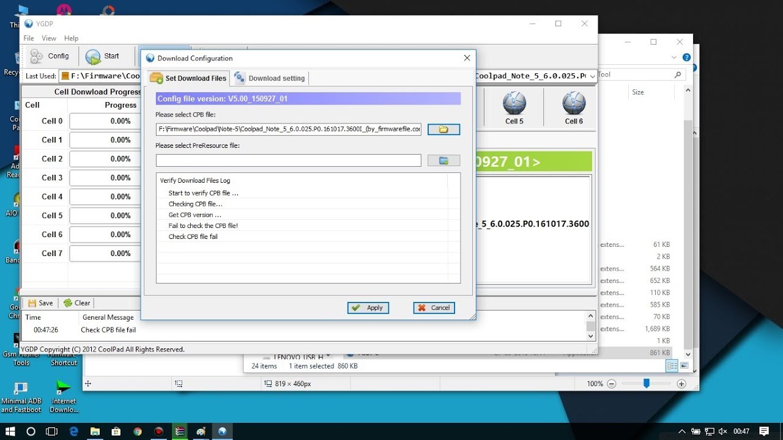This screenshot has height=440, width=783.
Task: Switch to Download setting tab
Action: [270, 78]
